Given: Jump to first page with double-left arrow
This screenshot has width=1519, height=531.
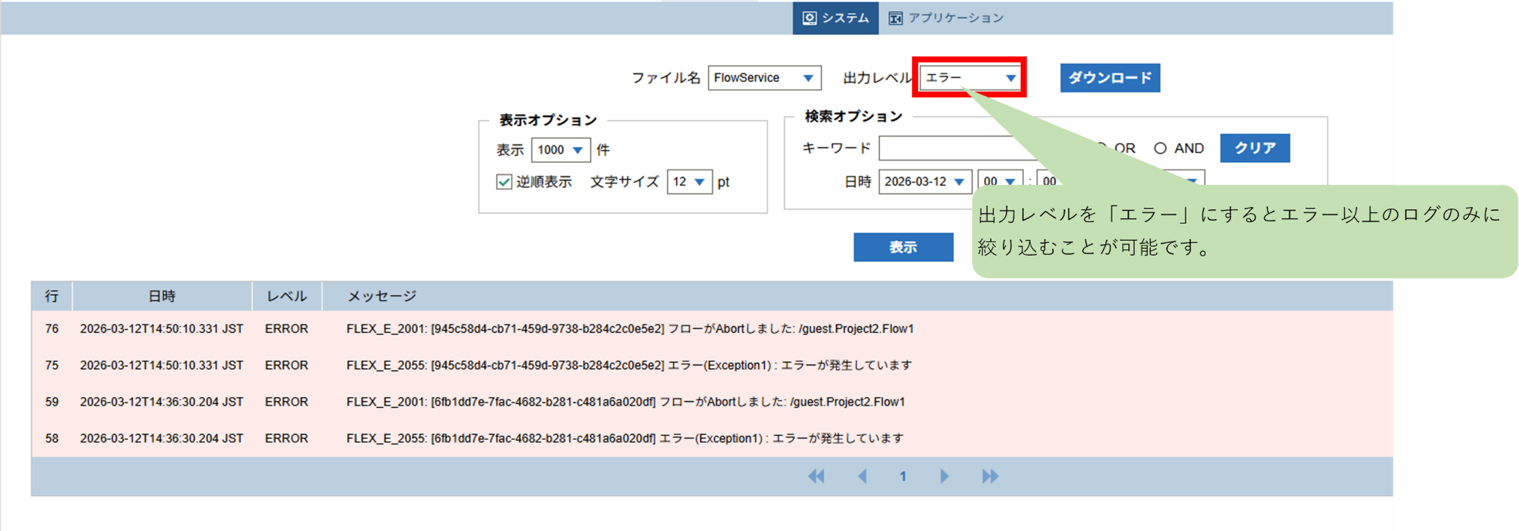Looking at the screenshot, I should coord(816,476).
